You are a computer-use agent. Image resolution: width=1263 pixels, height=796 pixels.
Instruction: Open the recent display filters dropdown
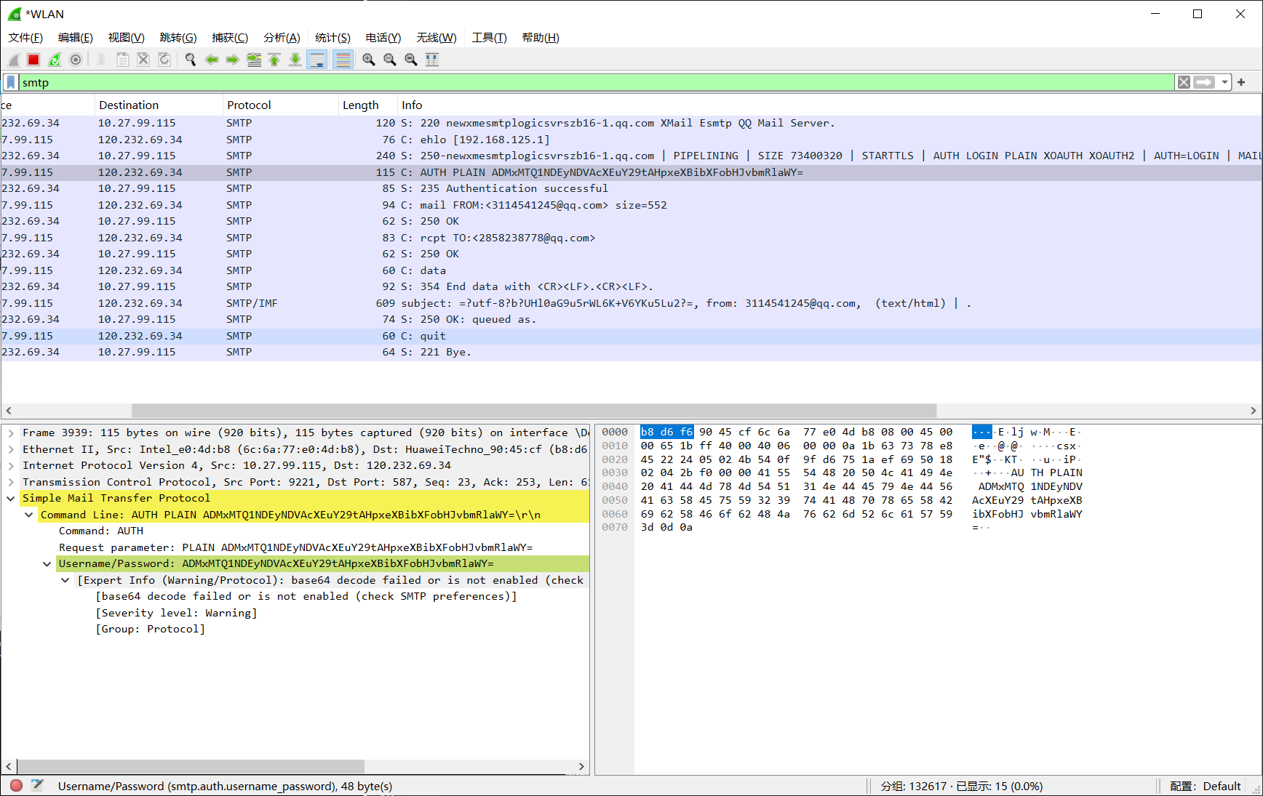point(1224,82)
